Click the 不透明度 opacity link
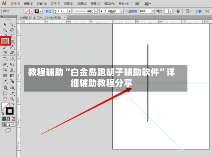 131,11
